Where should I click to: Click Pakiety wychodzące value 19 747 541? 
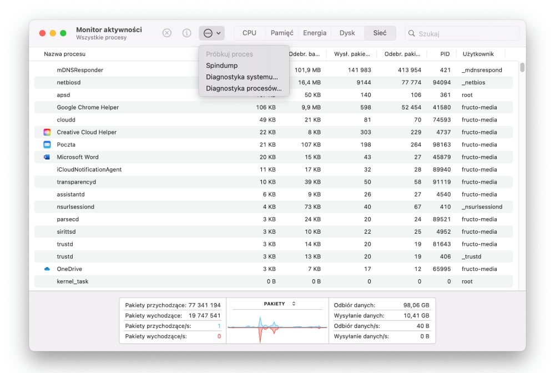(204, 315)
